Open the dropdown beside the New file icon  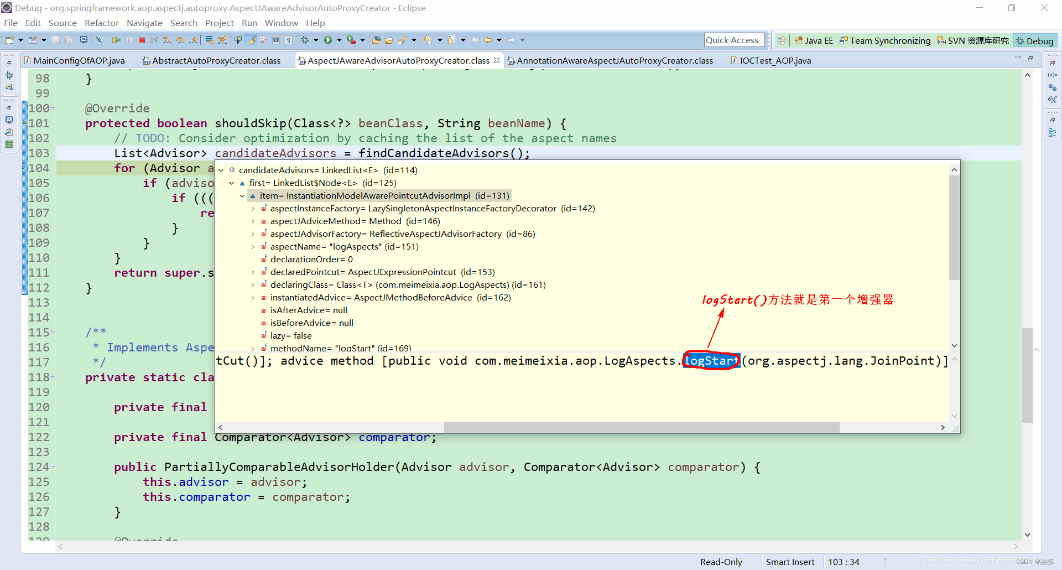coord(20,40)
